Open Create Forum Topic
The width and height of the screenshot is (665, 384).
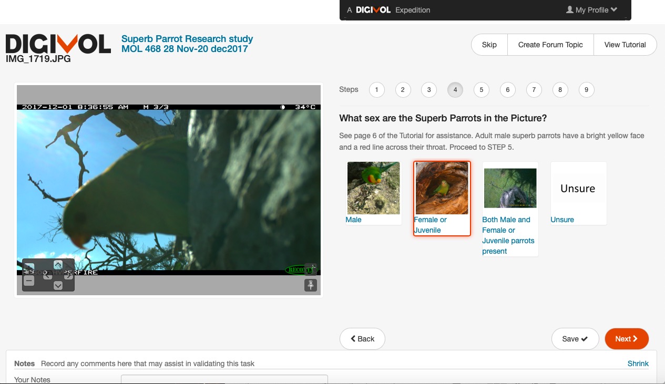(x=550, y=45)
